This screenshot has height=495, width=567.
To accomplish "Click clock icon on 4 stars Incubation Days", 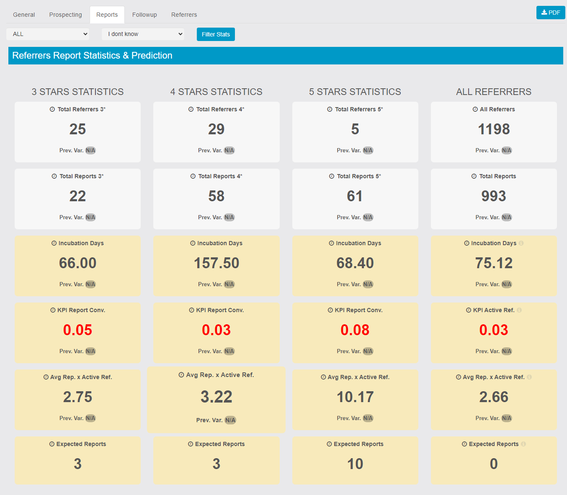I will point(193,243).
